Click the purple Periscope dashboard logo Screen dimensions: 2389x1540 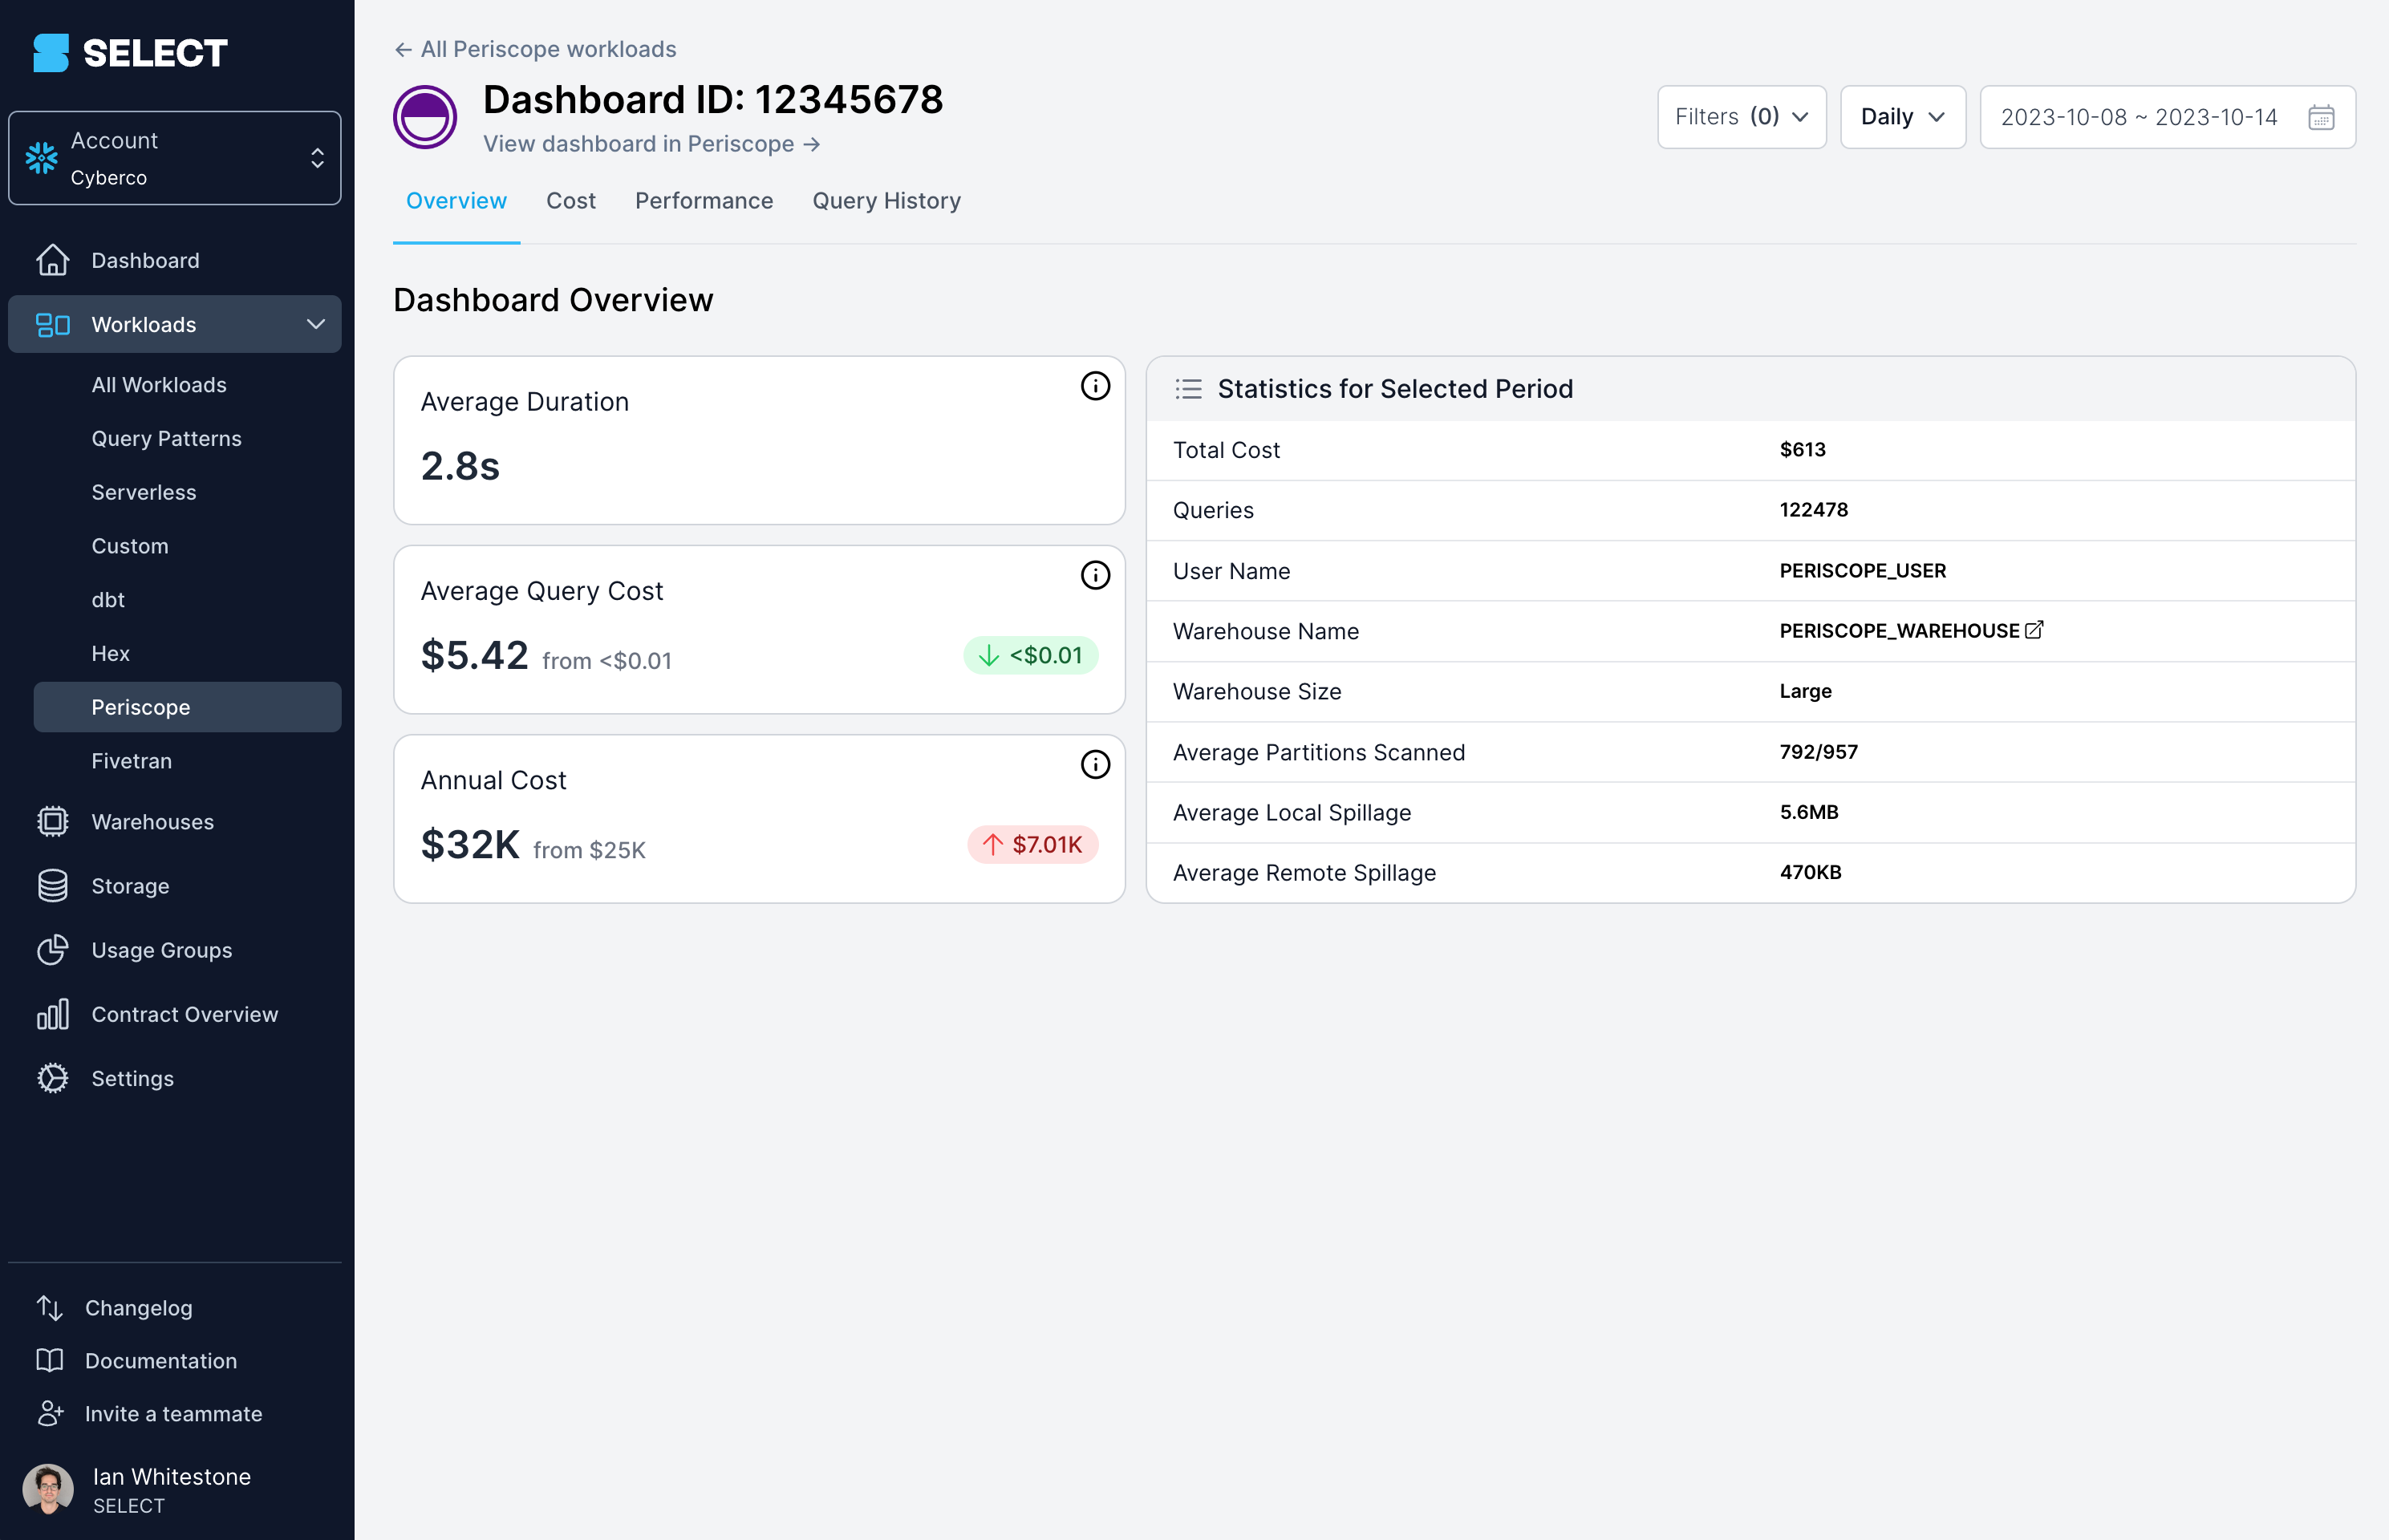(x=425, y=117)
